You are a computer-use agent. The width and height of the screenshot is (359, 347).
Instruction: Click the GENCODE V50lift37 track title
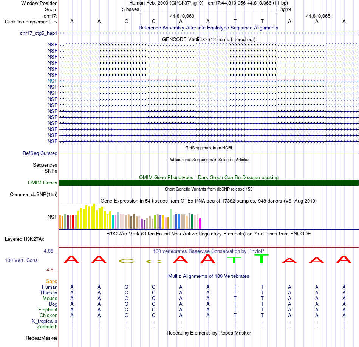209,39
